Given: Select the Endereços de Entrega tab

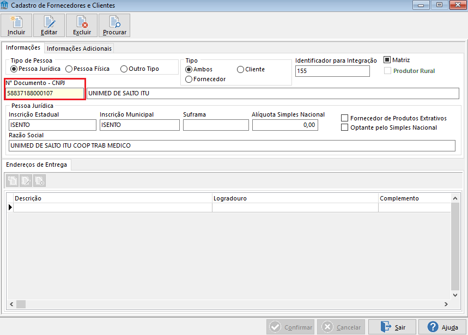Looking at the screenshot, I should tap(37, 165).
